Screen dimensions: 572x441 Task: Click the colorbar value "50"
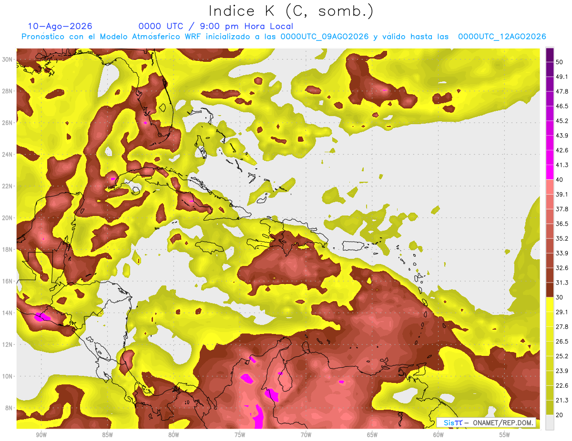coord(560,62)
